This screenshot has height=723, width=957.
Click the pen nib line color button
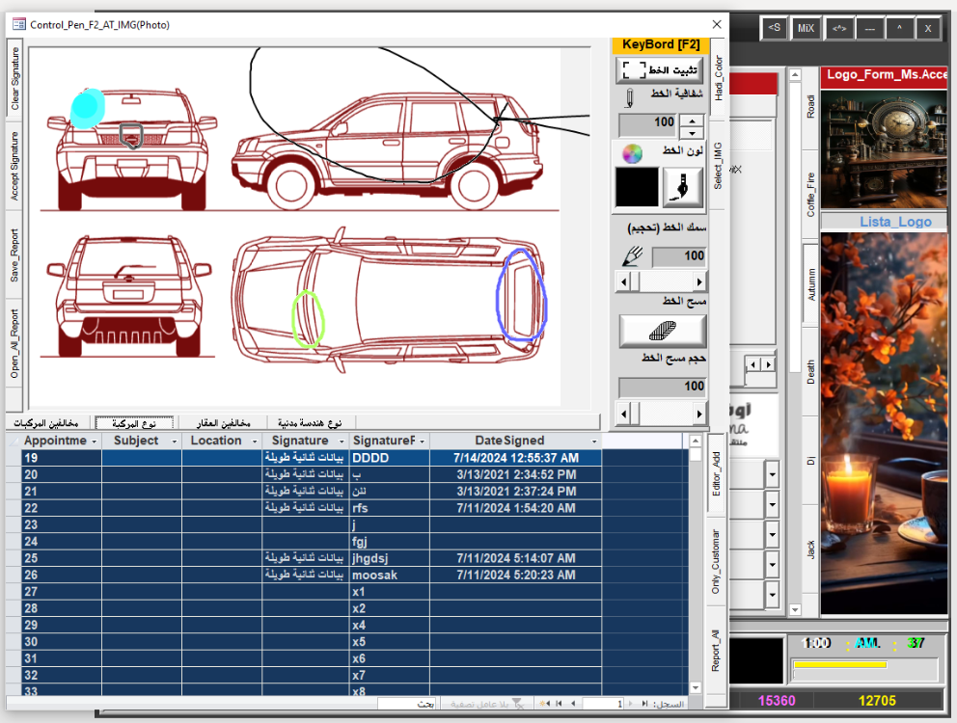(684, 187)
